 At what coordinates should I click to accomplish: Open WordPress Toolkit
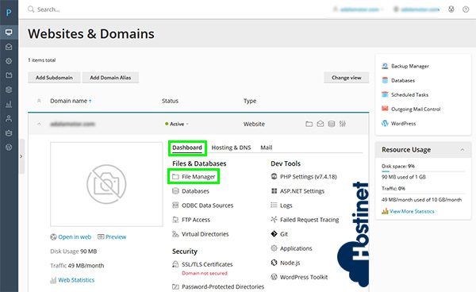(x=299, y=277)
